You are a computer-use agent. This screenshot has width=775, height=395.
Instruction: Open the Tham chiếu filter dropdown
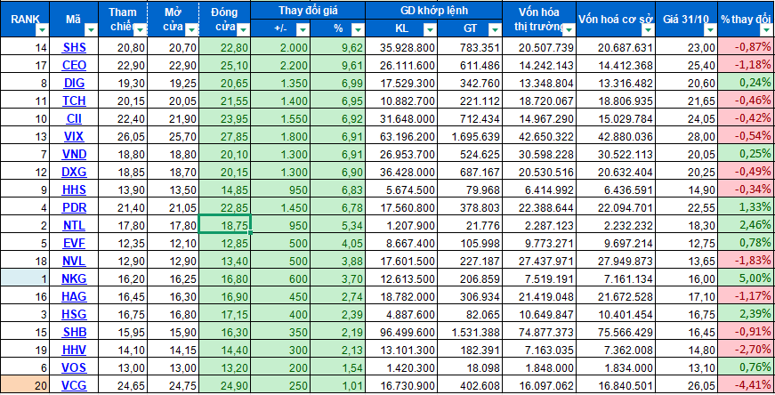pyautogui.click(x=141, y=30)
